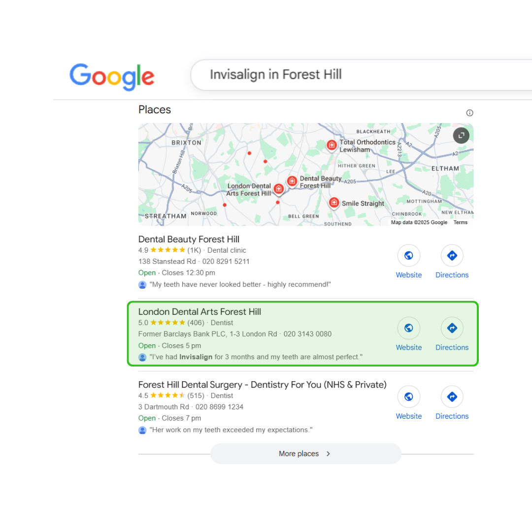Click the search box with Invisalign query
The width and height of the screenshot is (532, 532).
coord(362,75)
